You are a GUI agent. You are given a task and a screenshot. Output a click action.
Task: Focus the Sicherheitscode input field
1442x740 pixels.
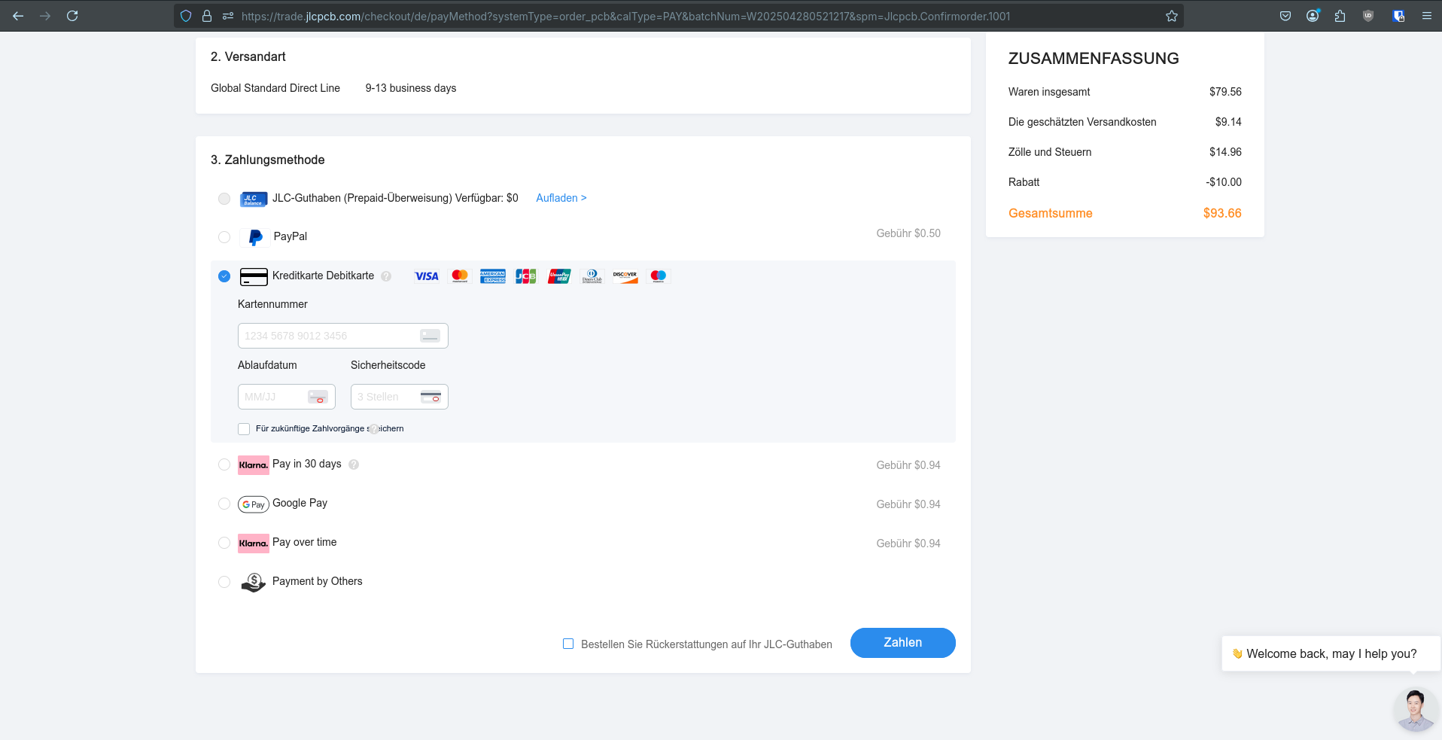pyautogui.click(x=400, y=397)
